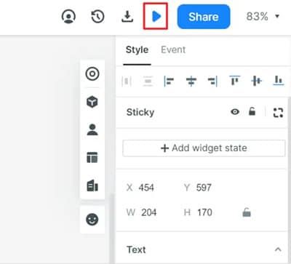Click Add widget state button
The width and height of the screenshot is (291, 264).
coord(204,148)
